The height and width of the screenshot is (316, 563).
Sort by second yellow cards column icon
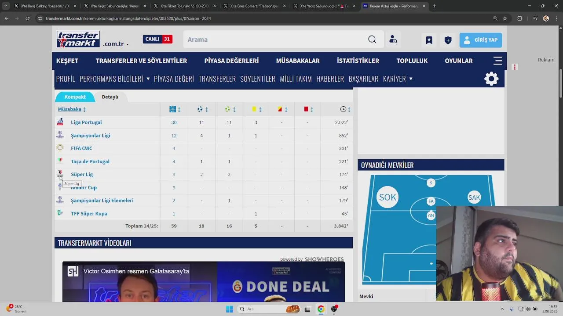[280, 109]
